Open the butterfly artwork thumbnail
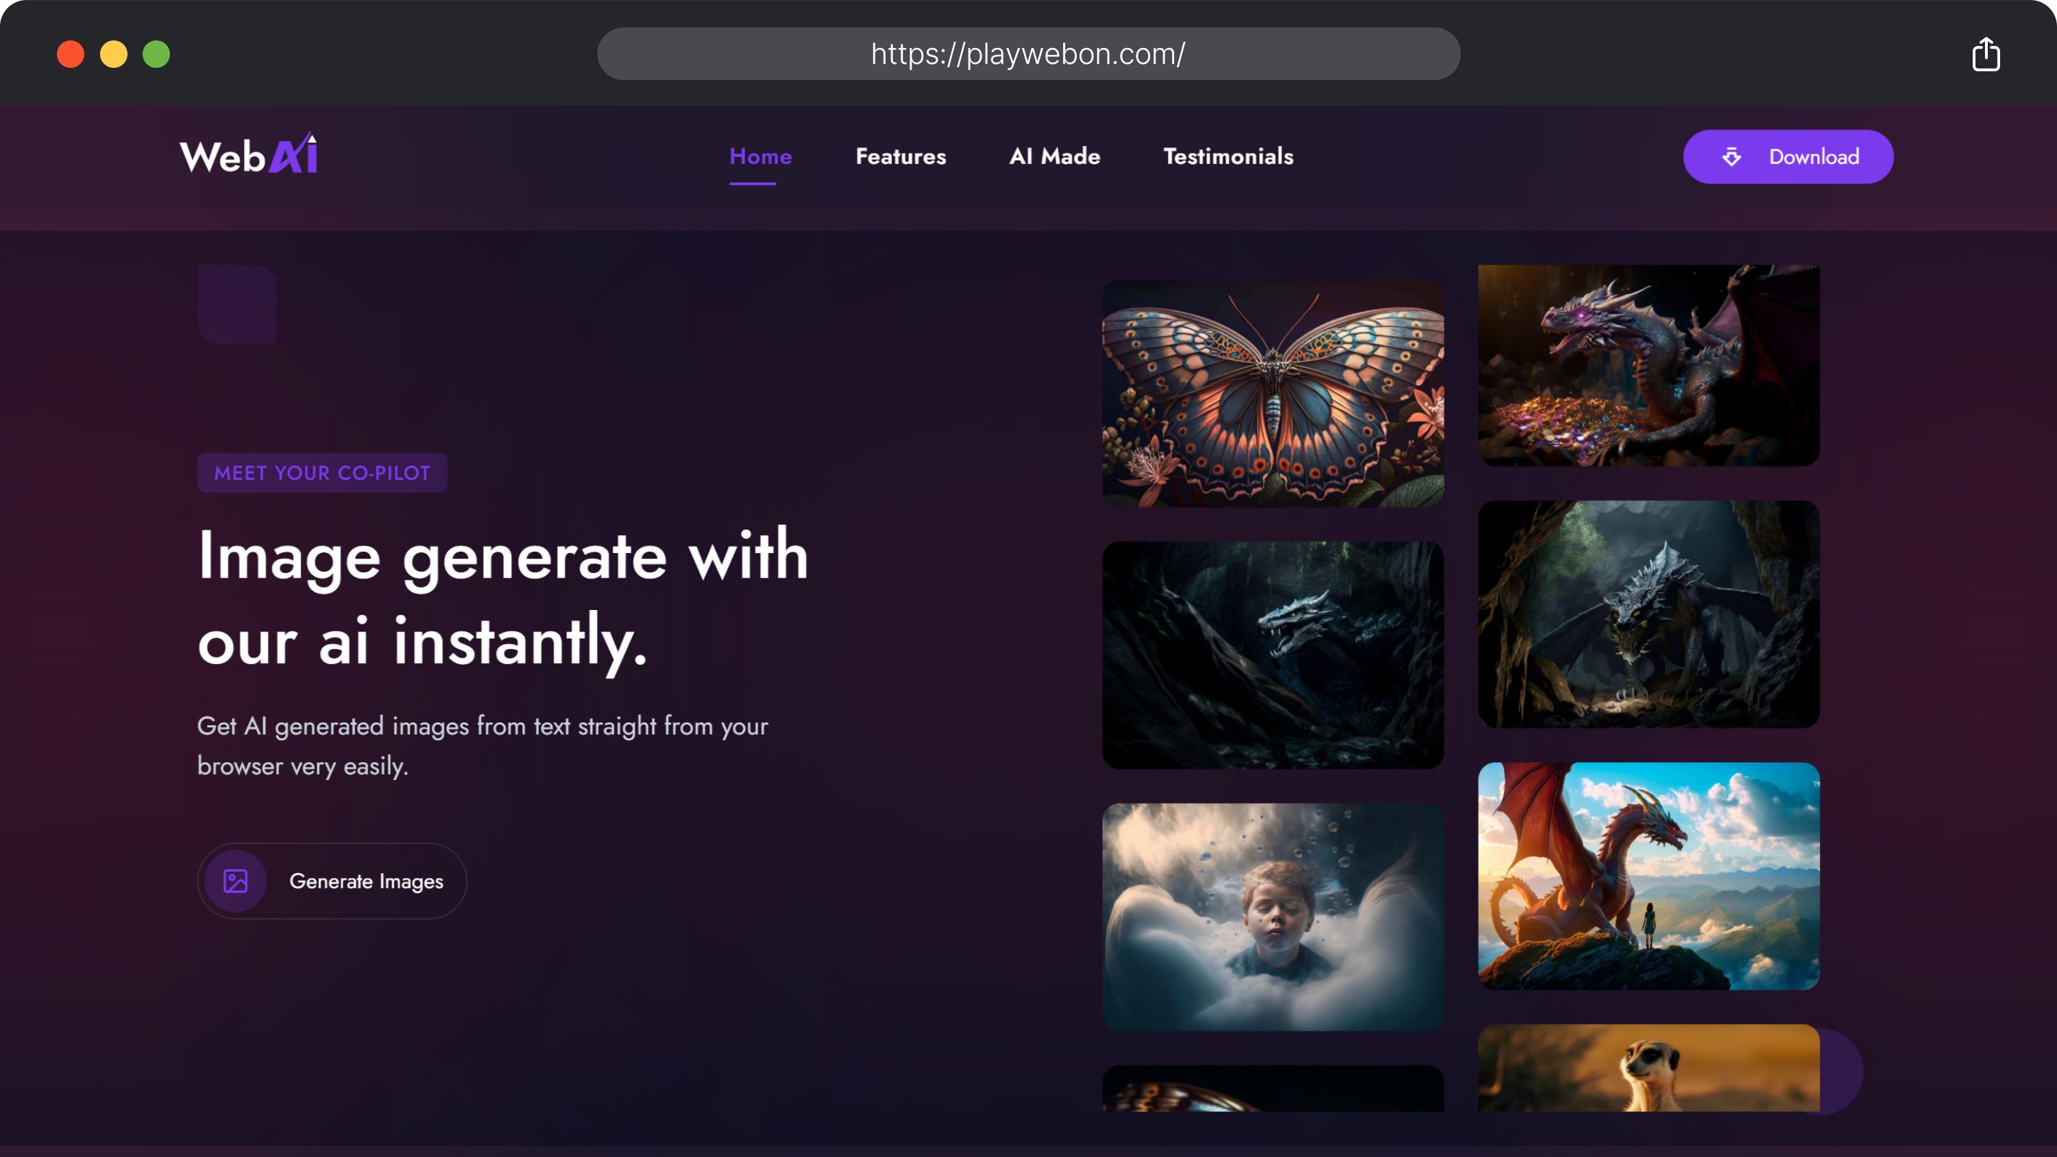This screenshot has width=2057, height=1157. click(1273, 393)
